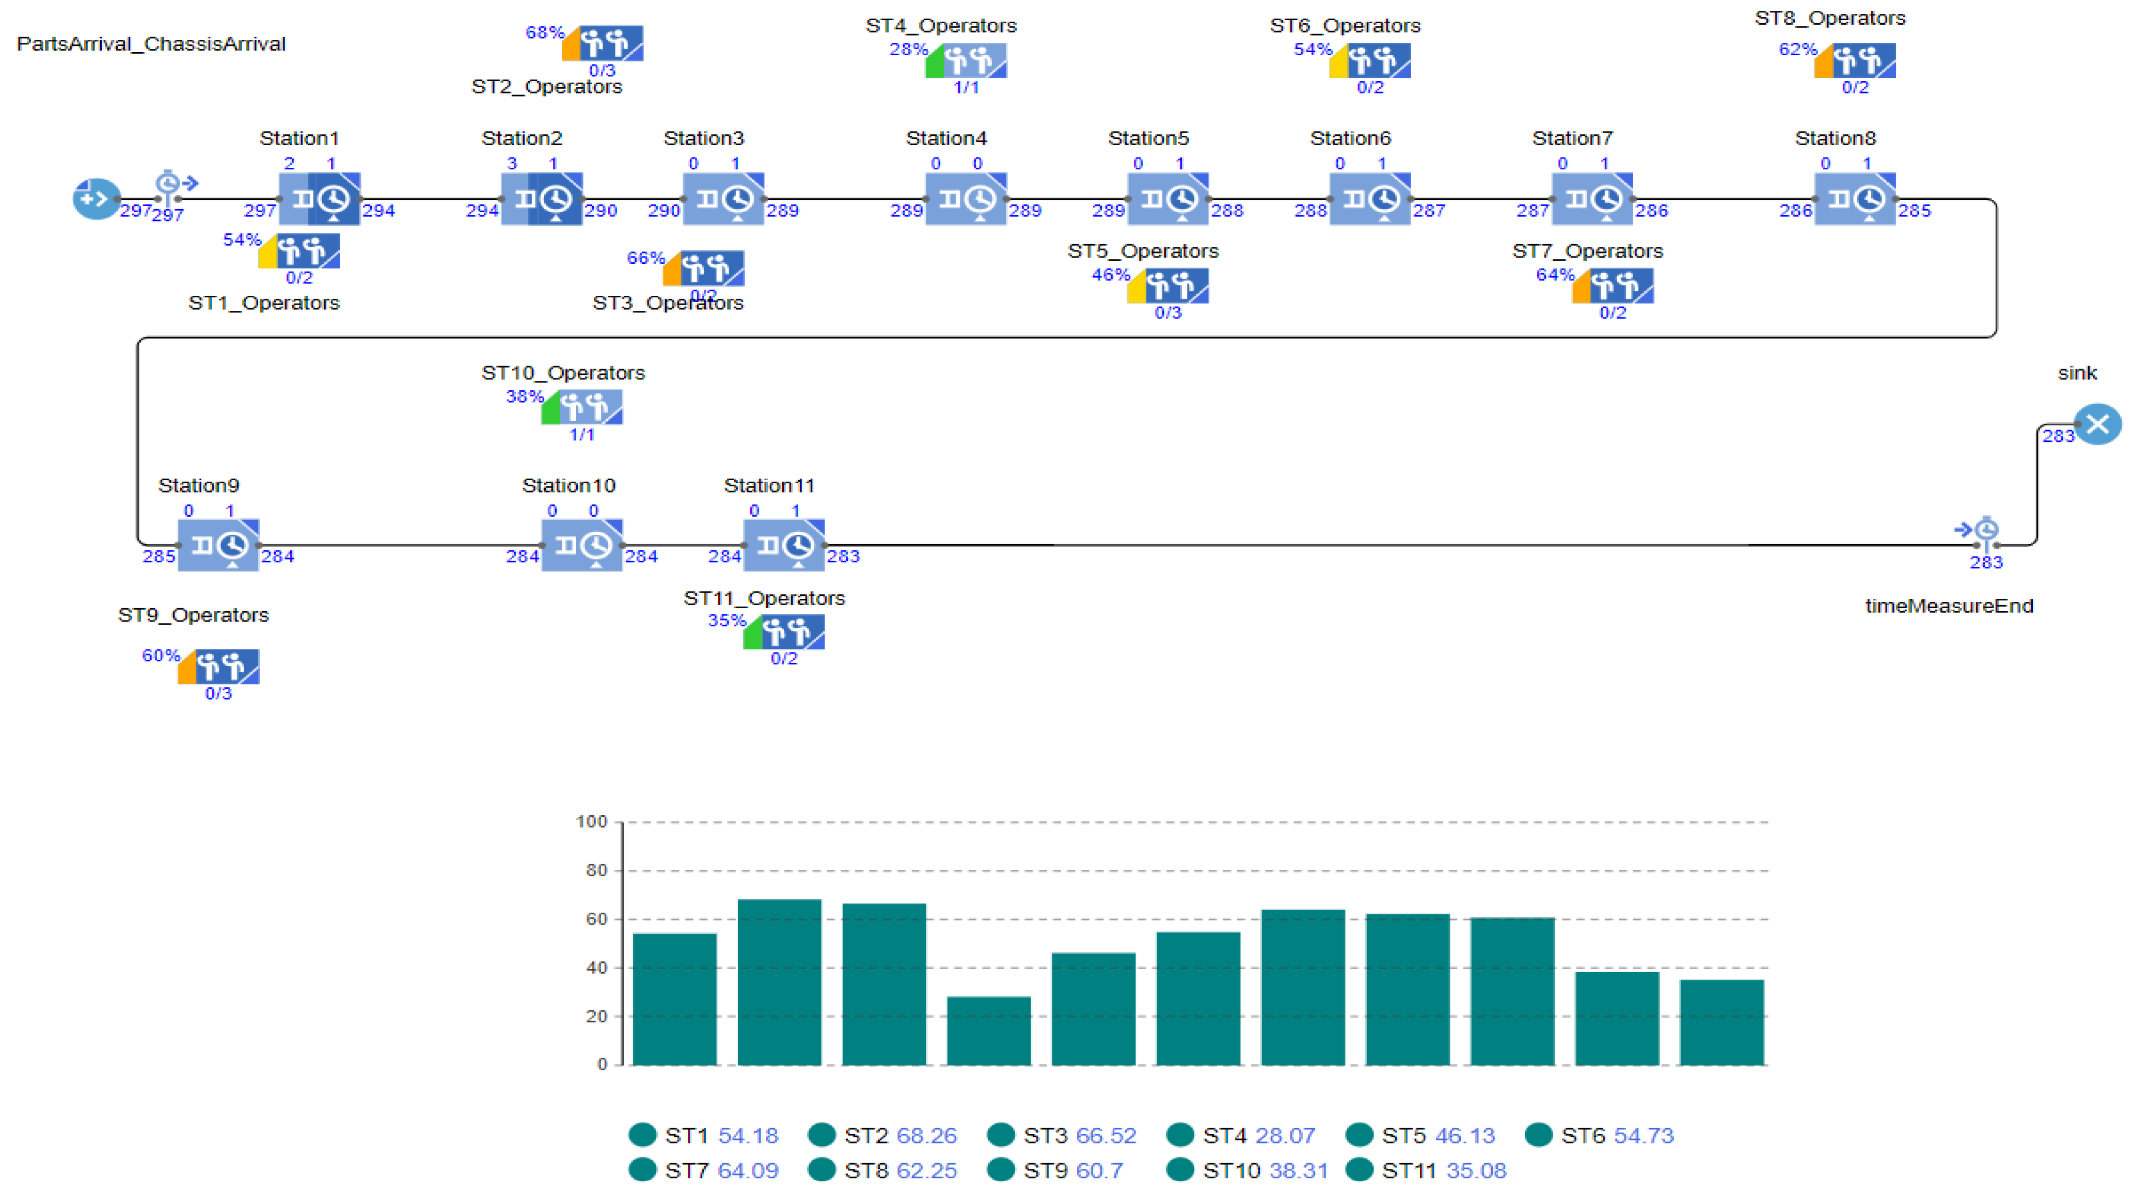
Task: Select the Station9 block icon
Action: point(218,545)
